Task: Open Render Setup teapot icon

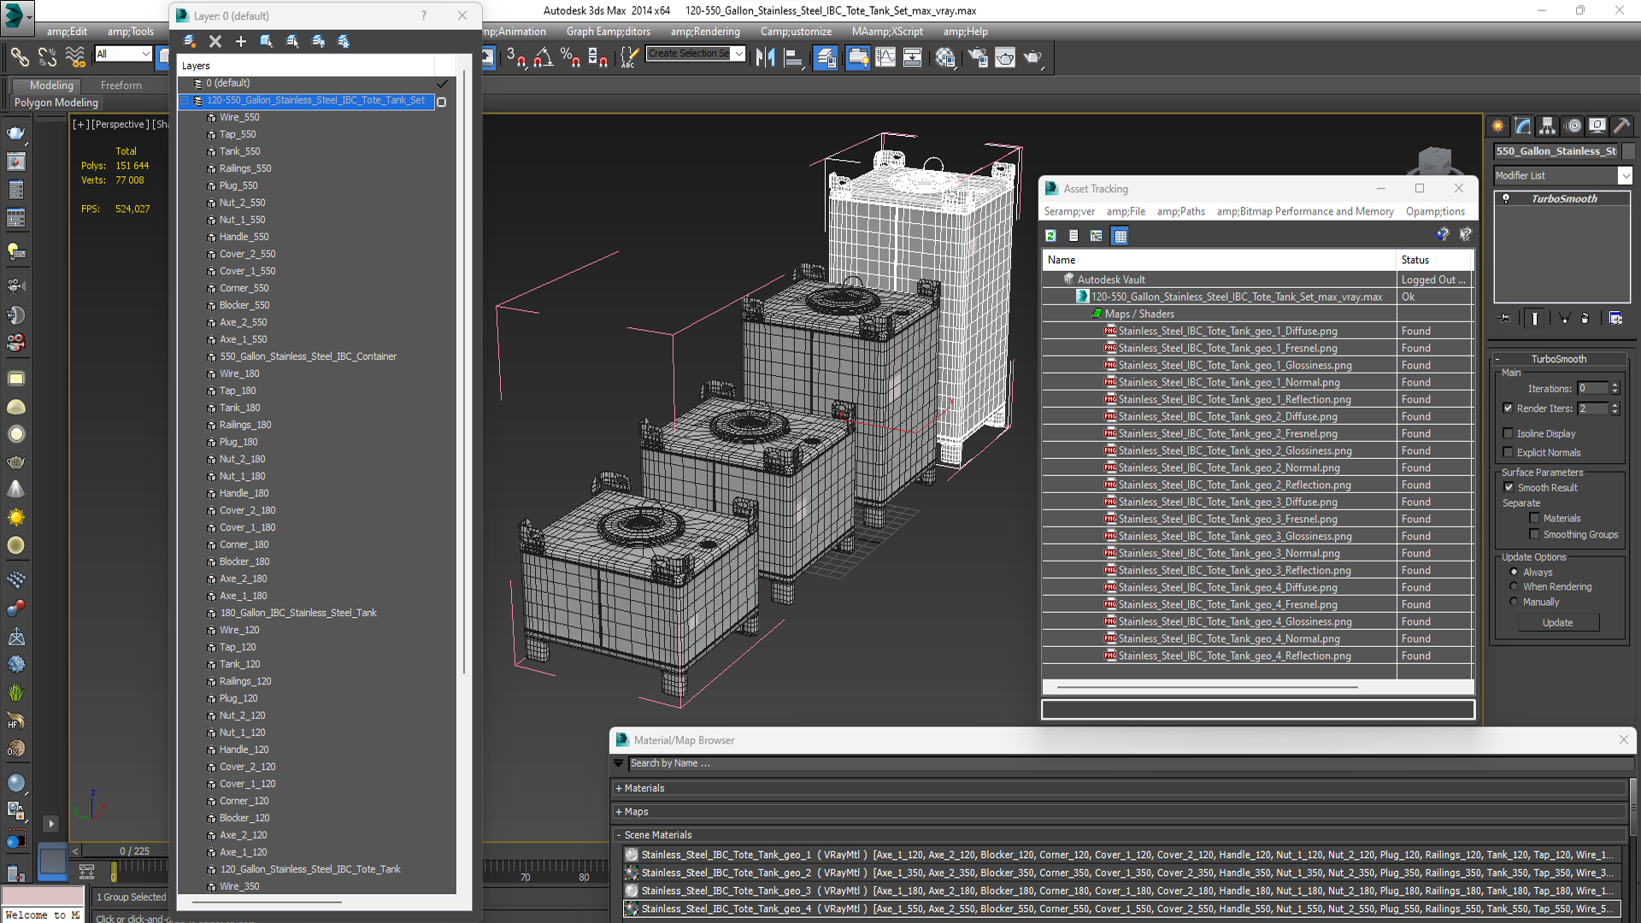Action: (x=978, y=57)
